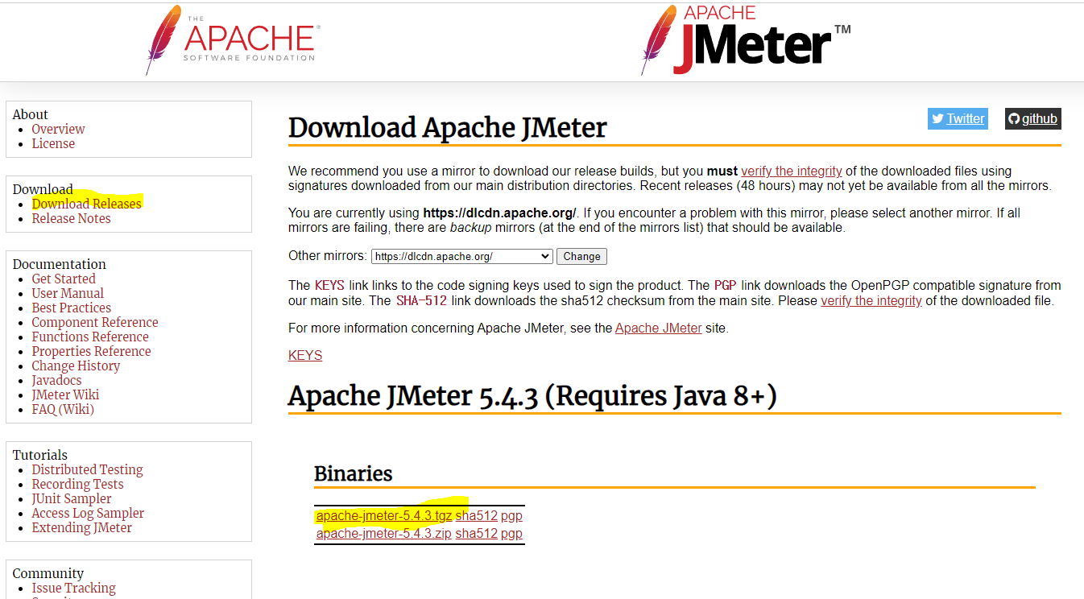This screenshot has height=599, width=1084.
Task: Open the License link
Action: pyautogui.click(x=53, y=143)
